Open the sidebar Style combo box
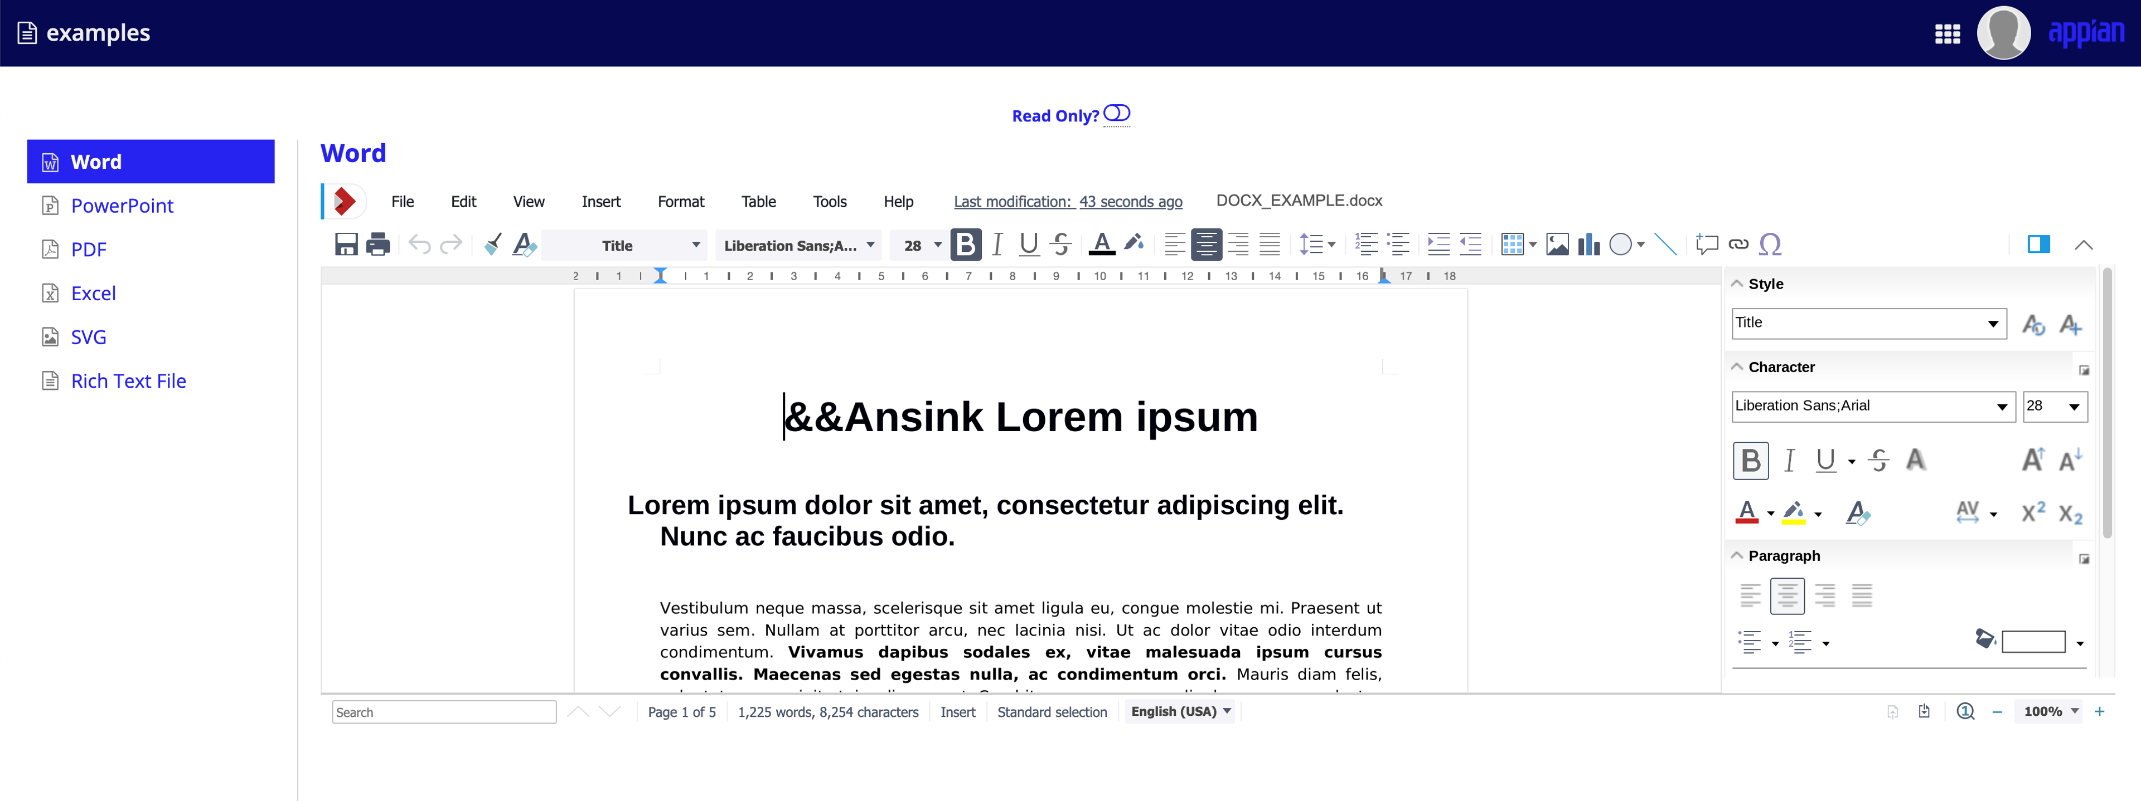Screen dimensions: 2141x801 click(x=1868, y=323)
